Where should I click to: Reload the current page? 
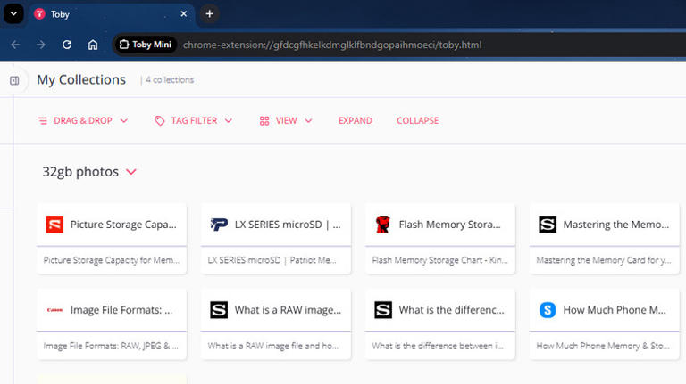pos(67,45)
